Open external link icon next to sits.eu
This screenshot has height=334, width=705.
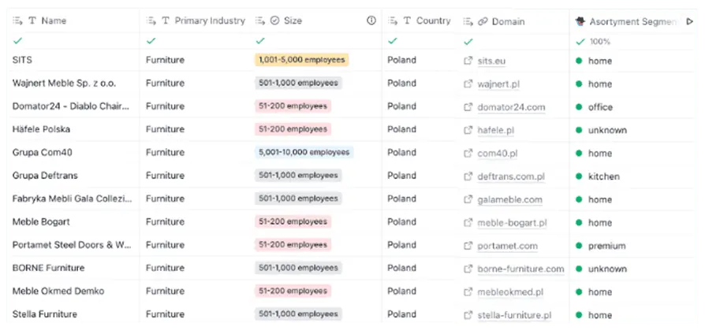coord(468,61)
